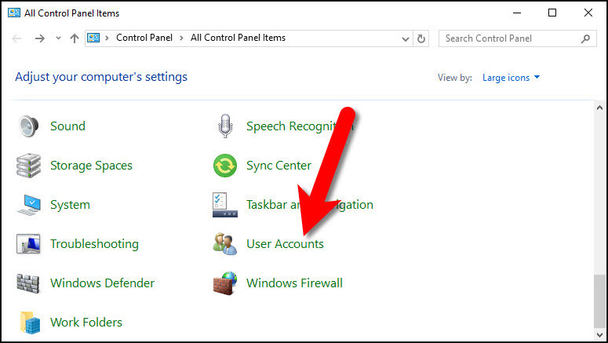608x343 pixels.
Task: Click the Control Panel title bar icon
Action: tap(14, 13)
